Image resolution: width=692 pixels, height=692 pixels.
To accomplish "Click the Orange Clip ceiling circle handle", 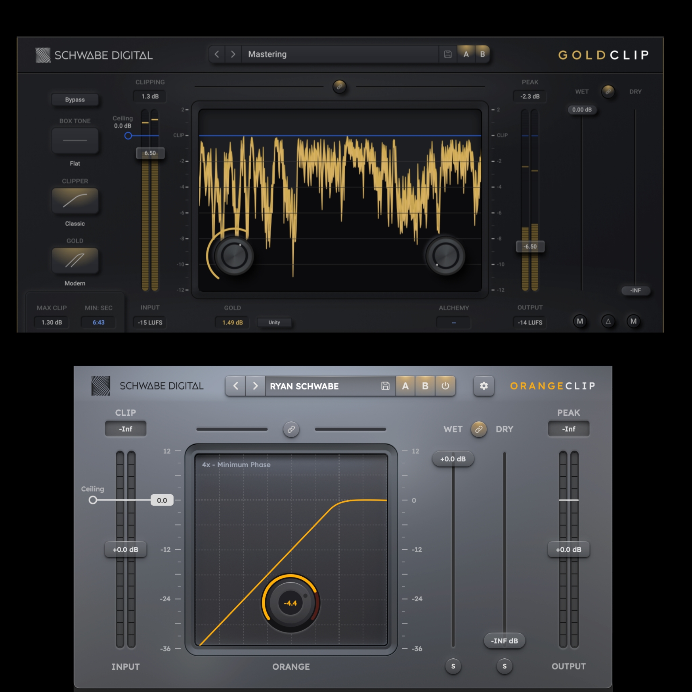I will point(93,500).
